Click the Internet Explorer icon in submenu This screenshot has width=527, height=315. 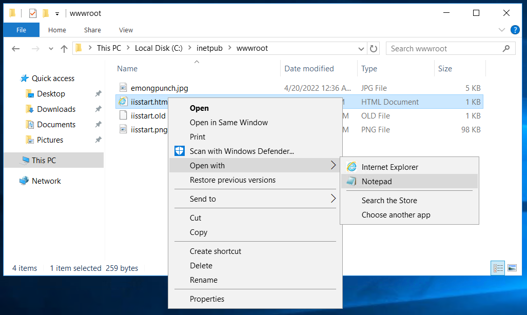tap(352, 167)
